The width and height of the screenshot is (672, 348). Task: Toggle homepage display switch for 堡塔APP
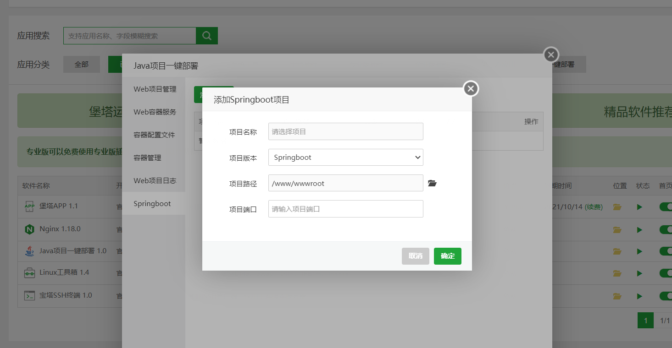[666, 207]
